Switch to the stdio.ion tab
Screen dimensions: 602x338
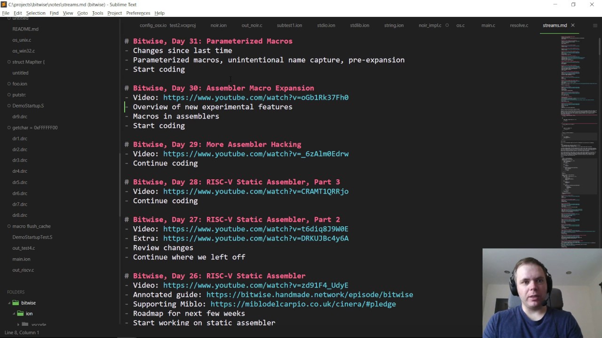click(x=326, y=25)
